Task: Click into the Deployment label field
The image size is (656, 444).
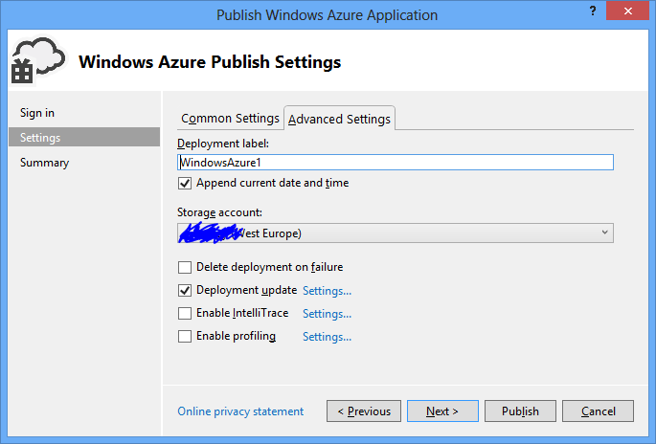Action: click(x=395, y=163)
